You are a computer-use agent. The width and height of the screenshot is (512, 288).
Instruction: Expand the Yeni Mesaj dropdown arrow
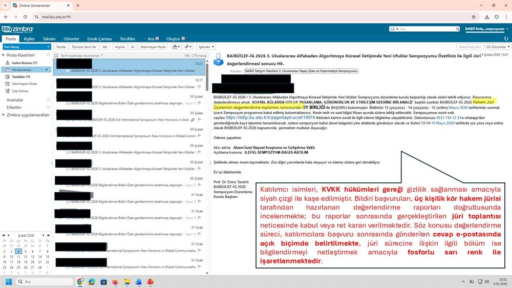pos(48,47)
